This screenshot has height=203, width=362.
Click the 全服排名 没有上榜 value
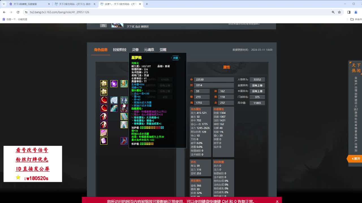(257, 85)
